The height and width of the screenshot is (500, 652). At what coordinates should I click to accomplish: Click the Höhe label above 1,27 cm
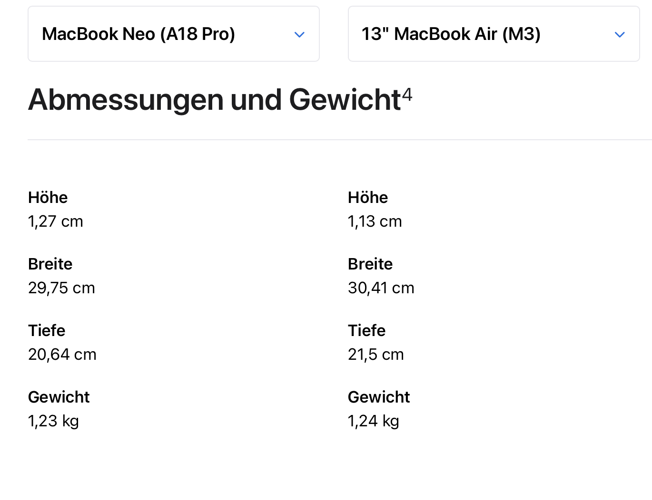point(48,198)
